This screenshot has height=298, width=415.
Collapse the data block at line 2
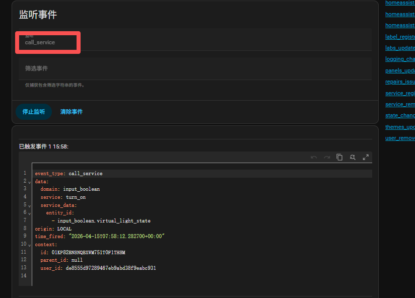pyautogui.click(x=30, y=182)
